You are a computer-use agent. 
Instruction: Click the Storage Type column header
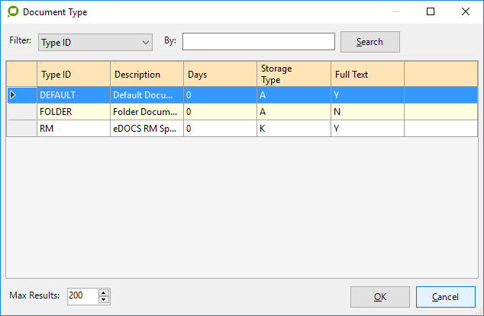coord(293,75)
